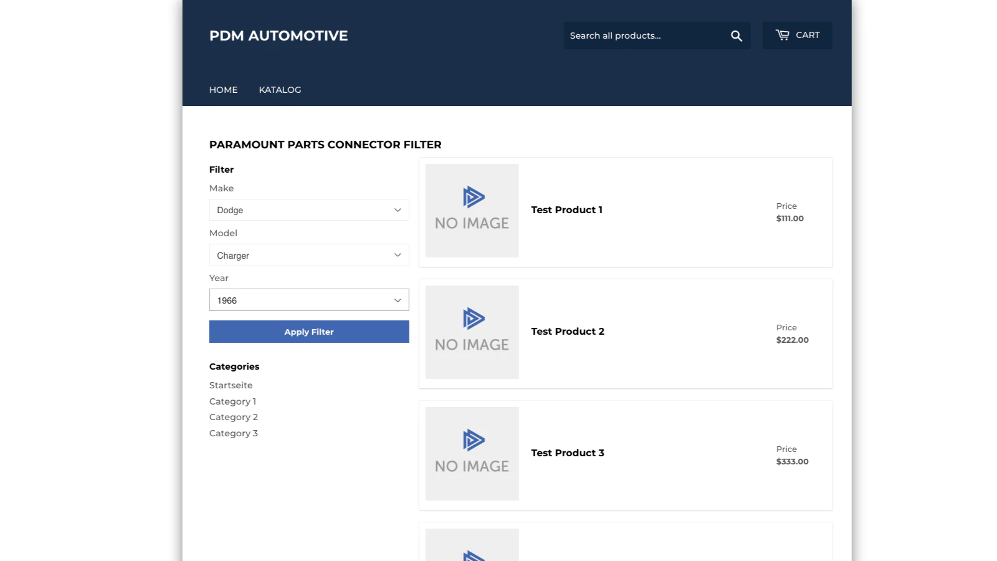Screen dimensions: 997x561
Task: Click Test Product 1 placeholder image
Action: click(x=472, y=211)
